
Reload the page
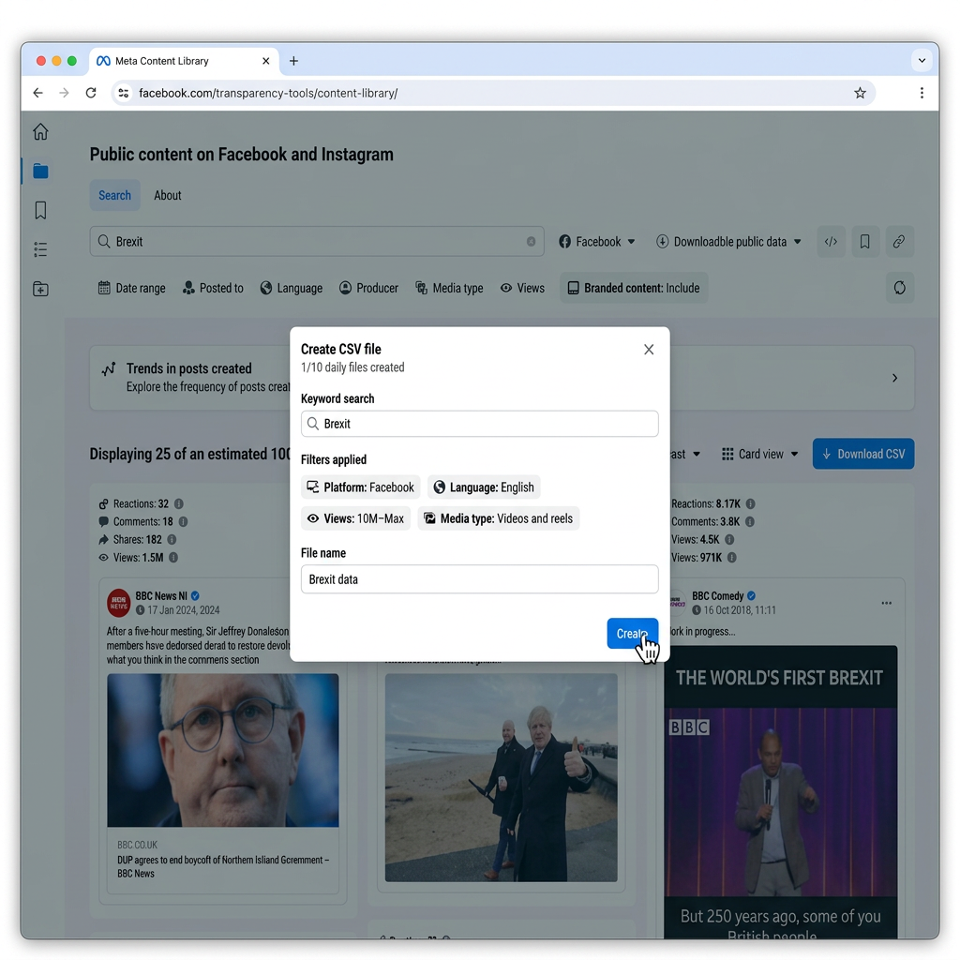click(x=91, y=93)
